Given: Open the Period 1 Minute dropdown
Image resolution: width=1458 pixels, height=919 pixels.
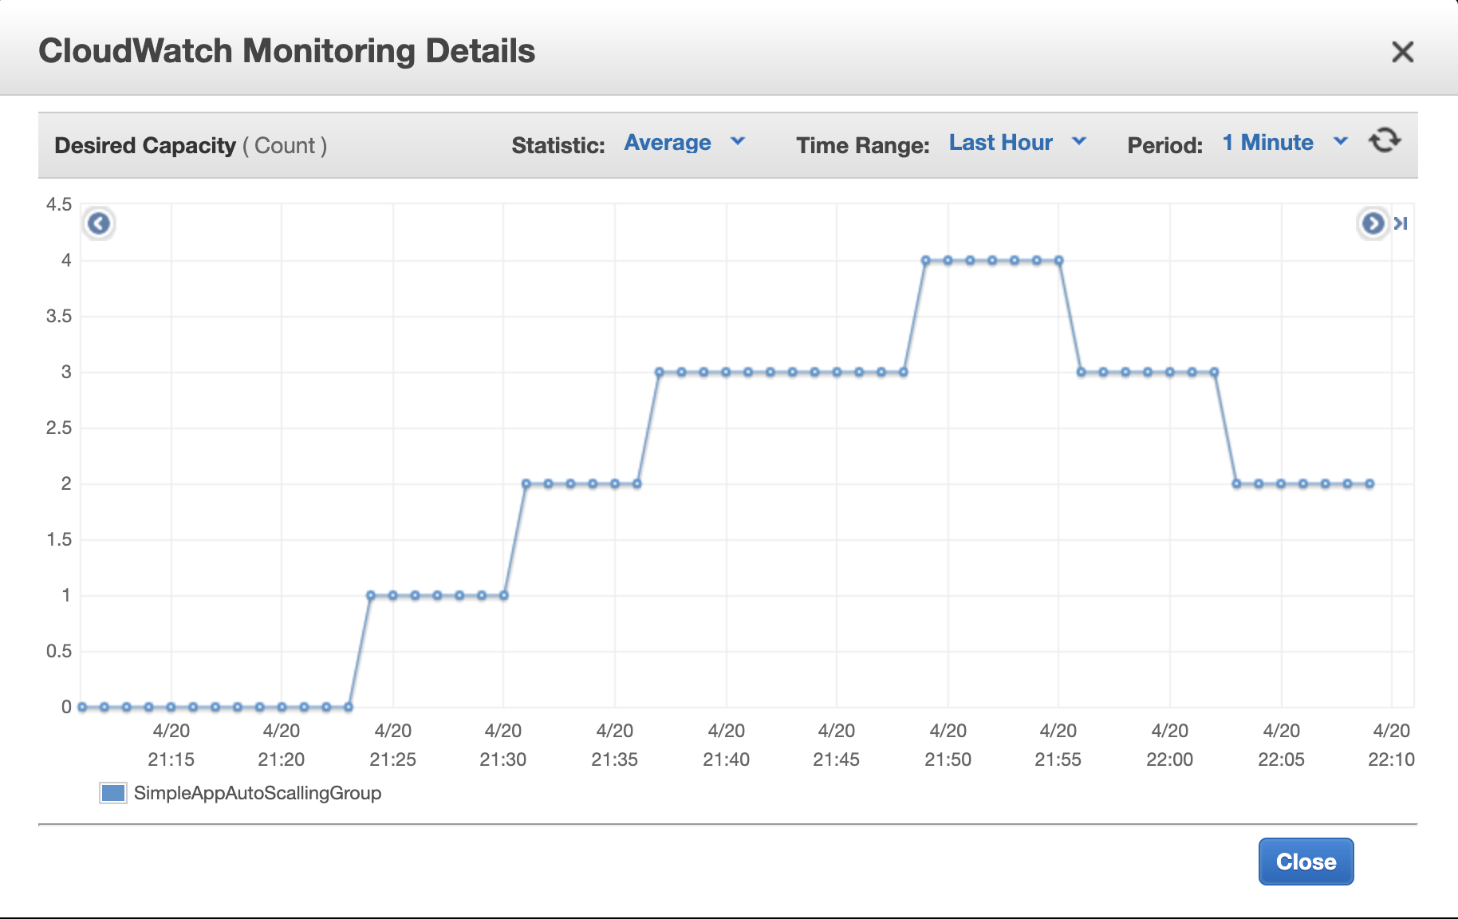Looking at the screenshot, I should 1285,143.
